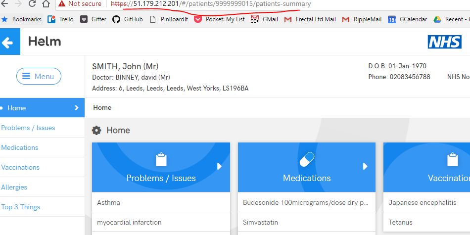Open the Vaccinations card title
The image size is (470, 235).
(449, 178)
